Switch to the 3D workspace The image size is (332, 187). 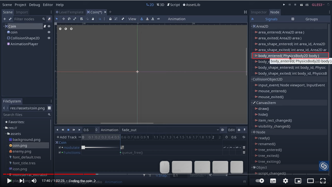click(160, 5)
